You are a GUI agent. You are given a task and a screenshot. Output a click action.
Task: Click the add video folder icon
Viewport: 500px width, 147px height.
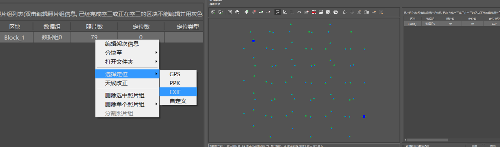(220, 12)
